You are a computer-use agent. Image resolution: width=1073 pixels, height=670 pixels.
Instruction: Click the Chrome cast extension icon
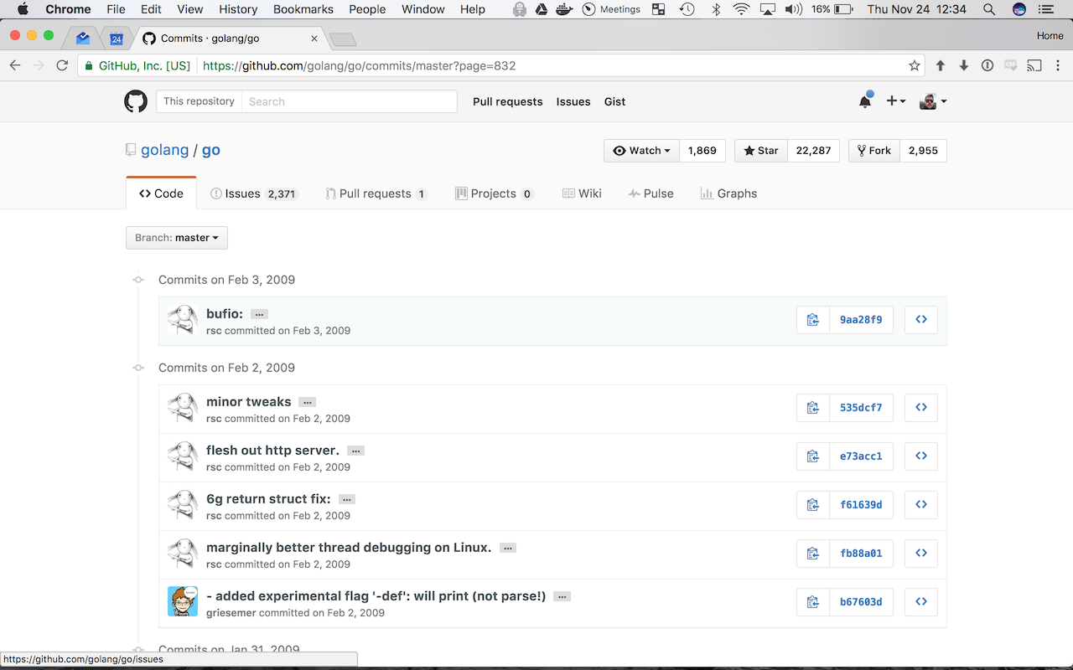click(x=1034, y=65)
